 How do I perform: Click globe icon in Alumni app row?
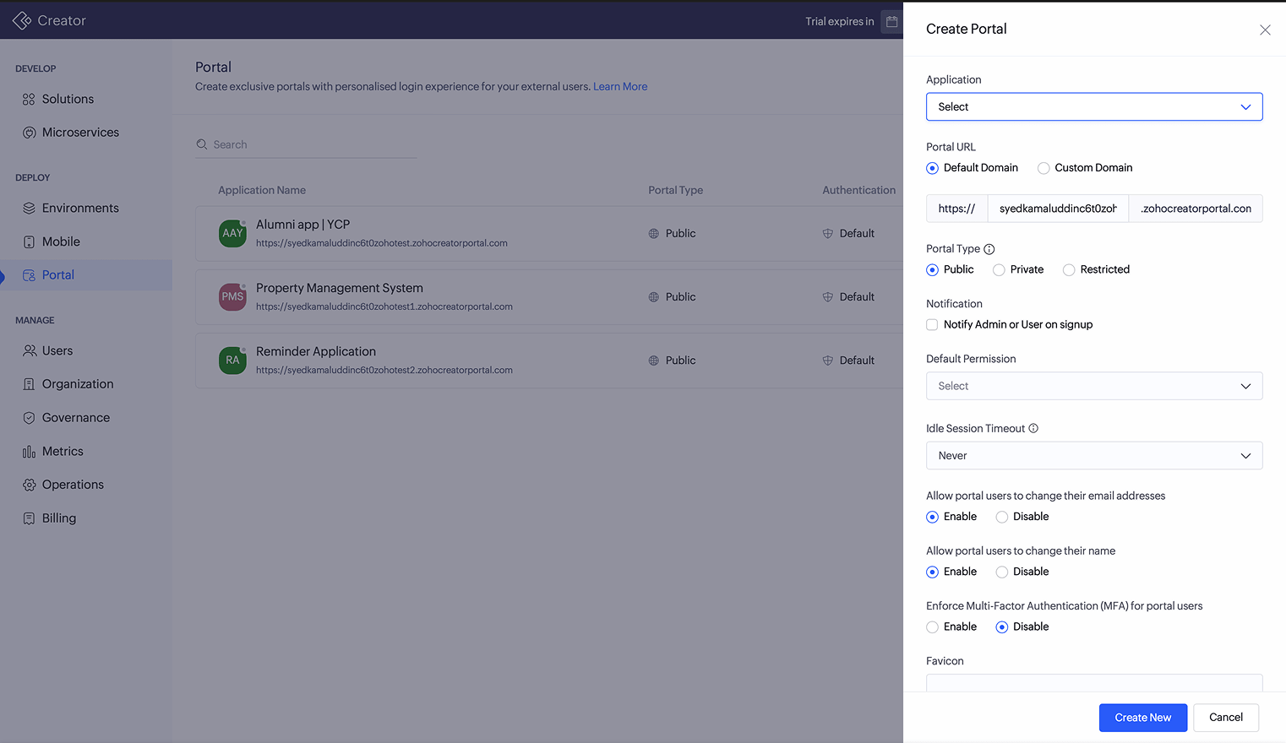click(x=653, y=234)
